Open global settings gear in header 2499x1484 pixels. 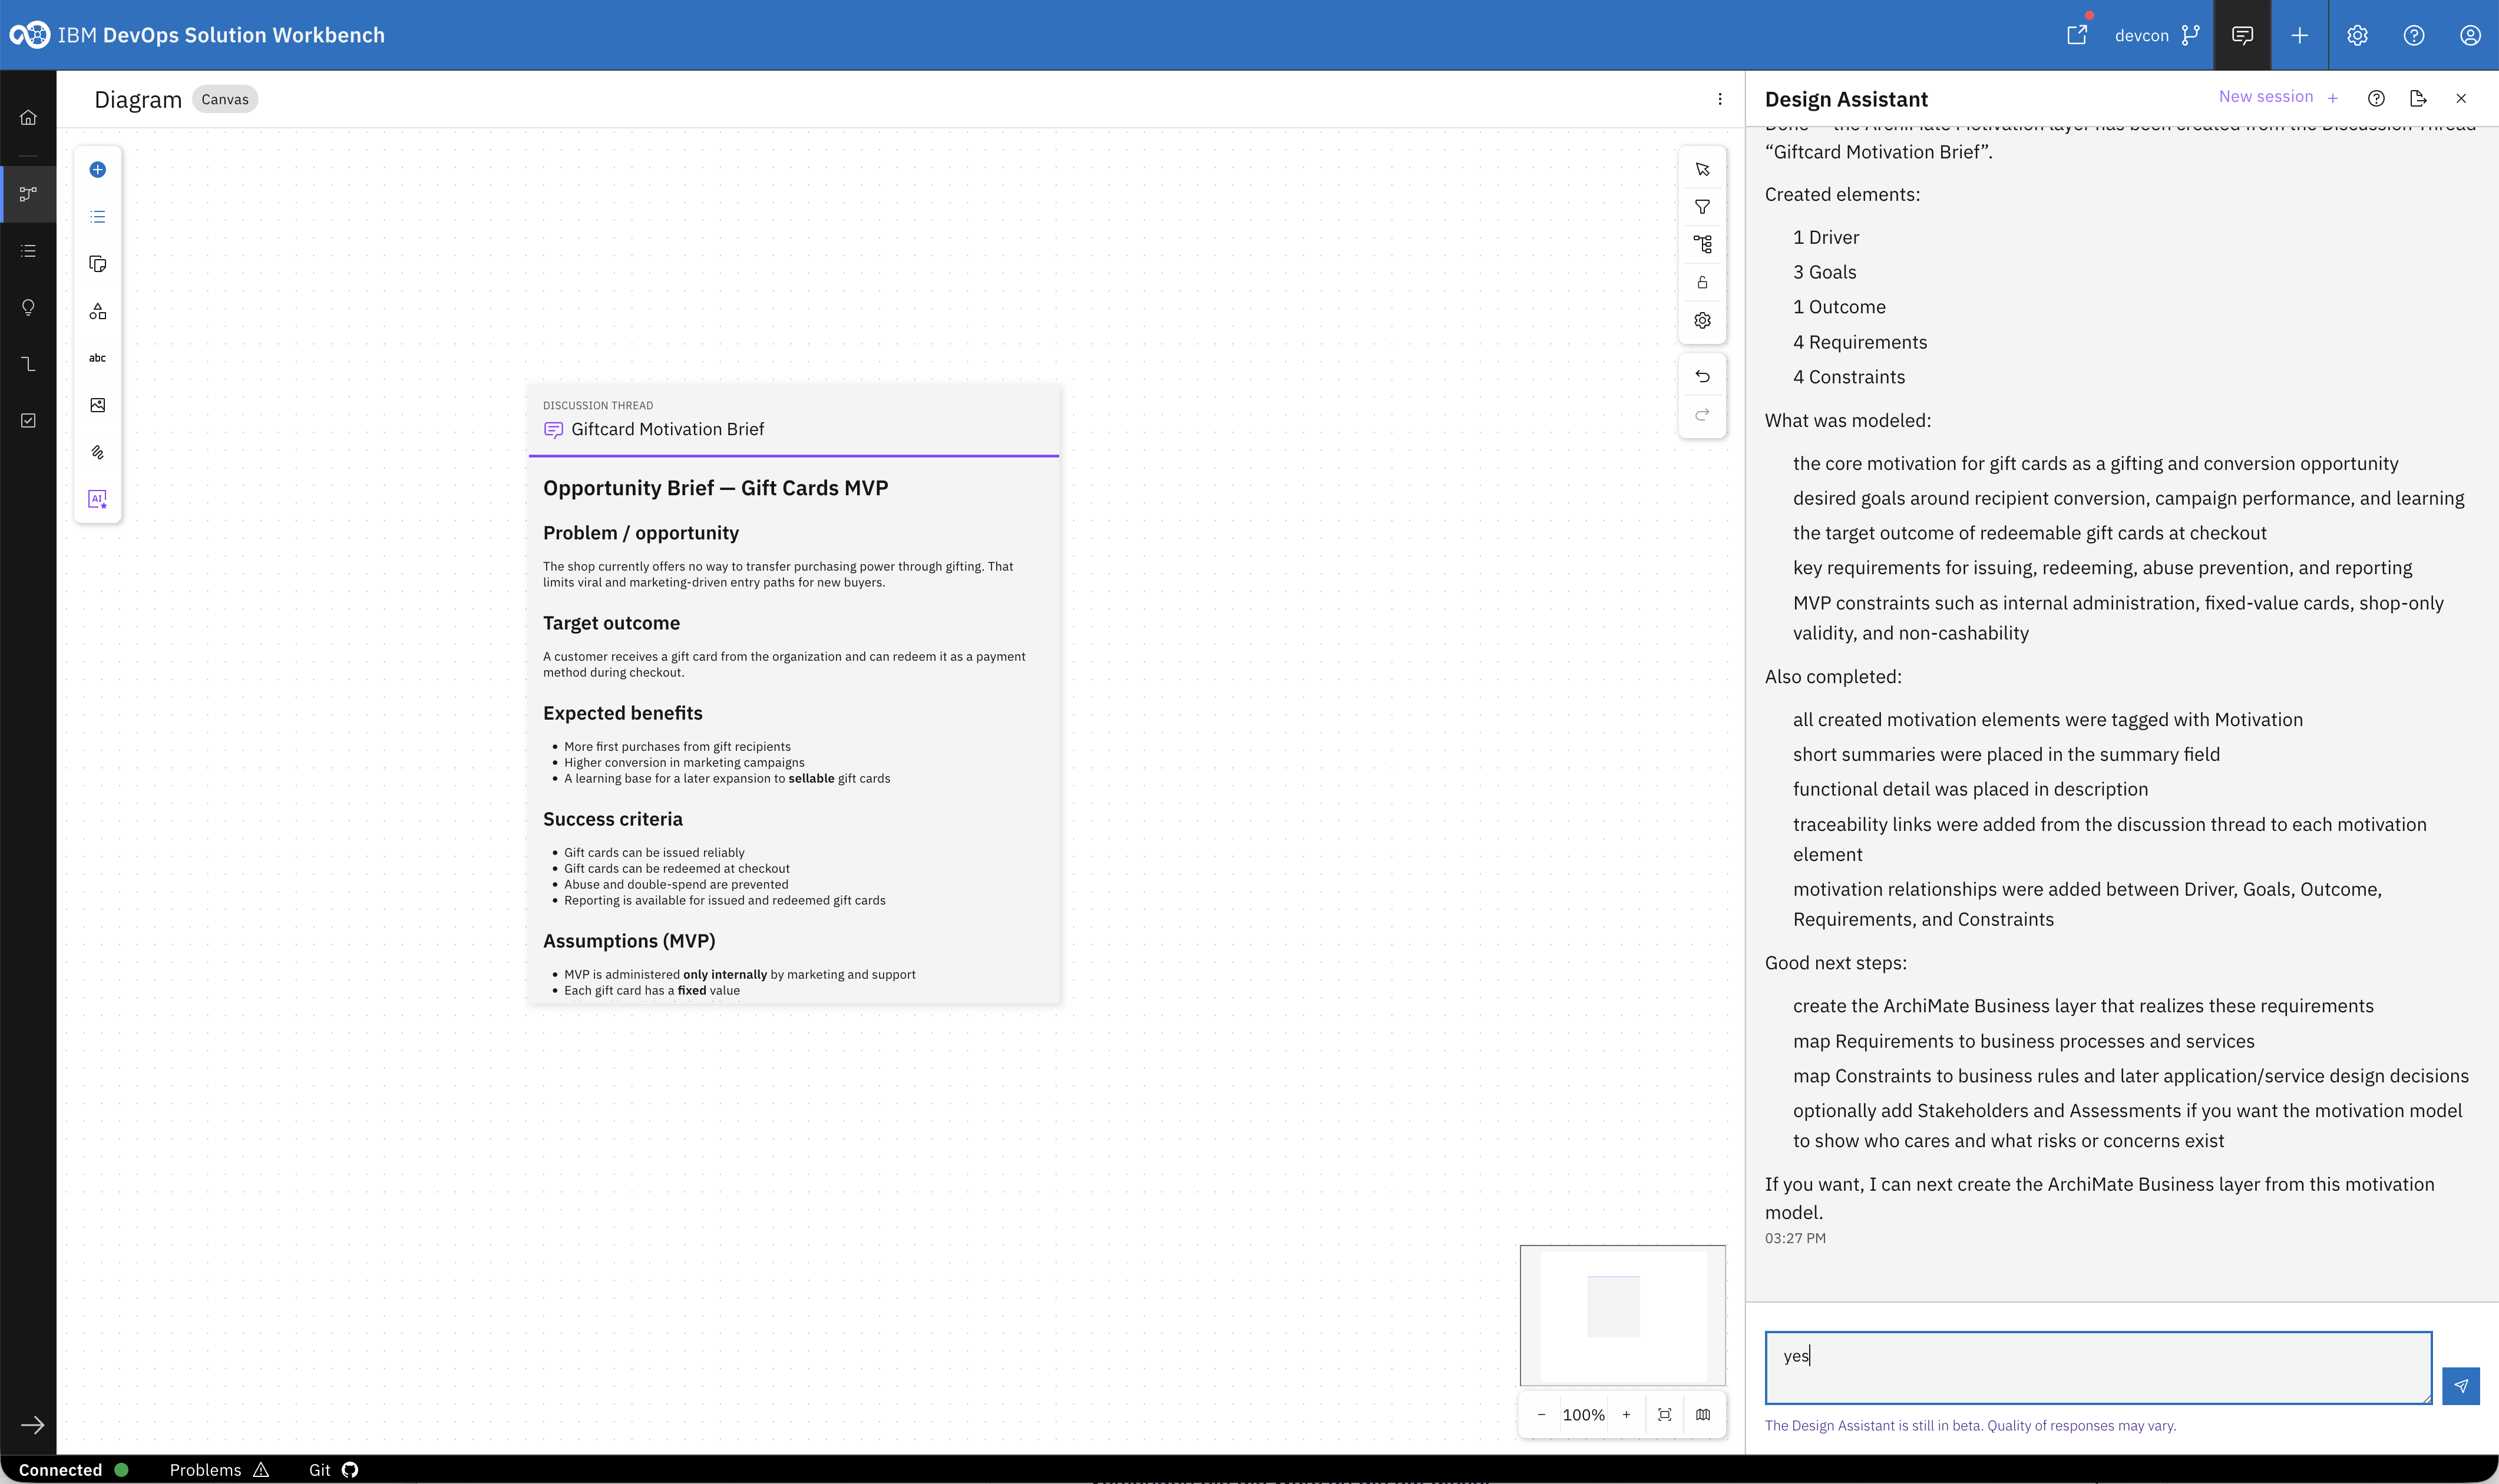[2357, 35]
